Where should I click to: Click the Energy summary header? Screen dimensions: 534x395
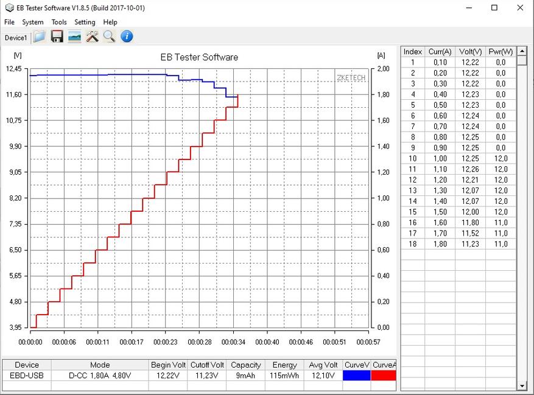[x=284, y=365]
